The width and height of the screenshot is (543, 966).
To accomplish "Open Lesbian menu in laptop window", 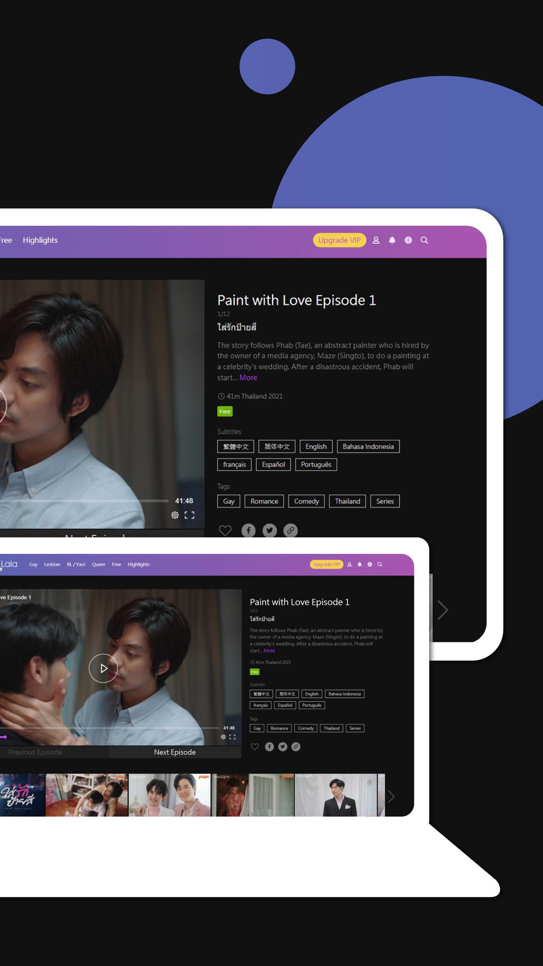I will click(x=52, y=564).
